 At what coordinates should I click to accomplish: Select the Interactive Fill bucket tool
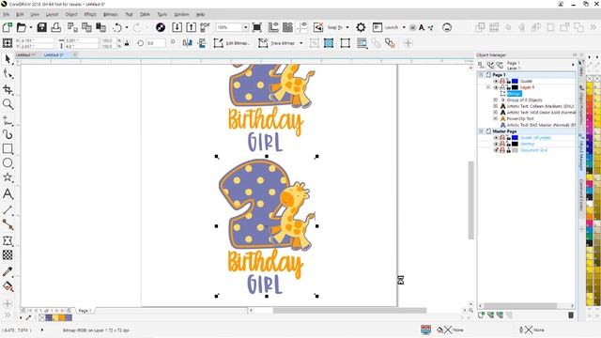click(x=8, y=286)
